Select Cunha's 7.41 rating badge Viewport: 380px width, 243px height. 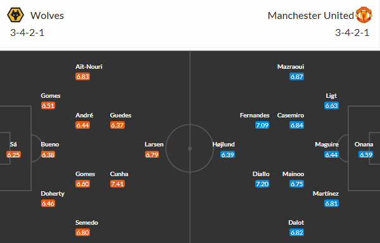pyautogui.click(x=117, y=184)
